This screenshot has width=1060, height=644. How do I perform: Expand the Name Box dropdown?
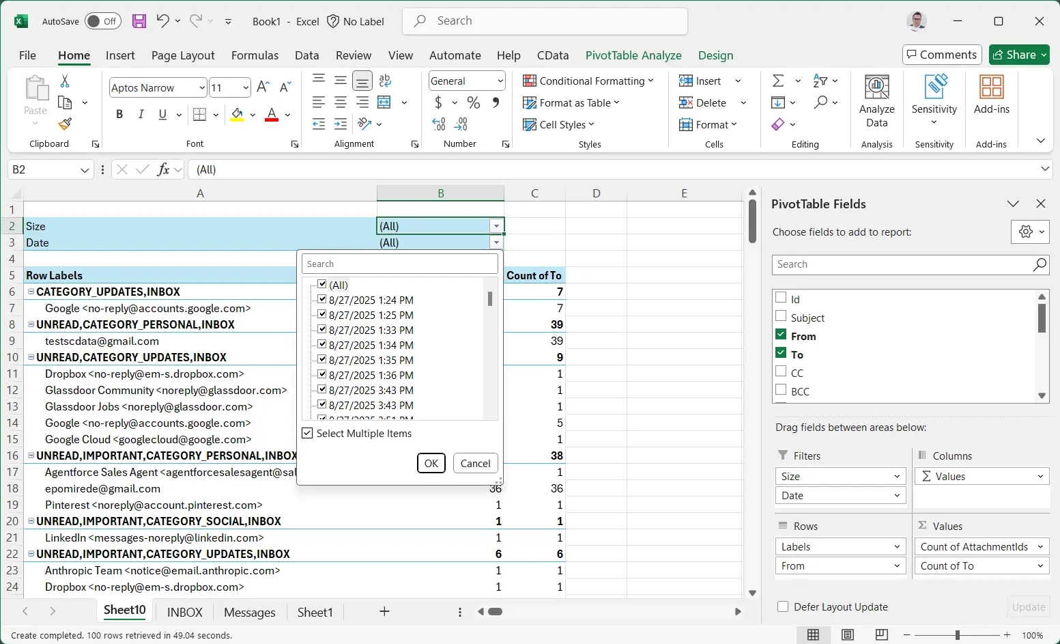tap(85, 170)
